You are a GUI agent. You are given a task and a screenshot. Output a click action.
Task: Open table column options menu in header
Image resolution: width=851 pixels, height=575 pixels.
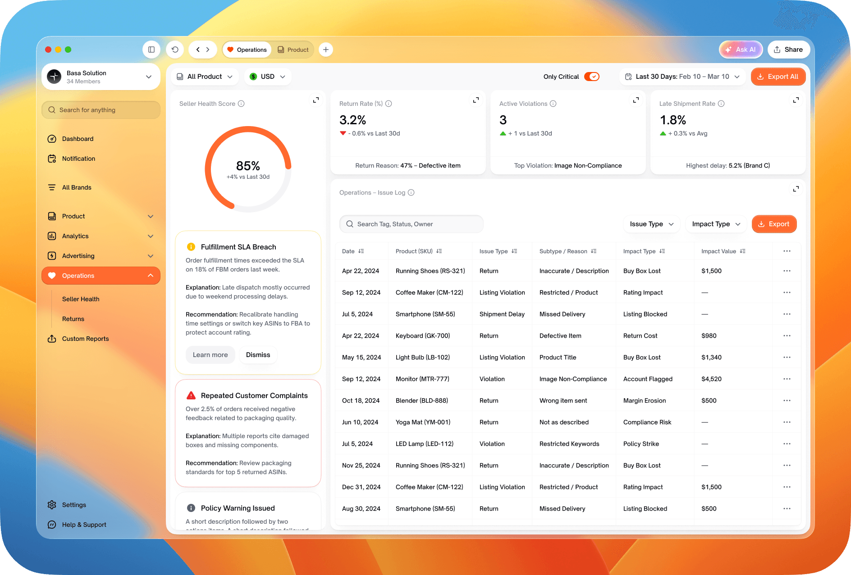coord(787,251)
